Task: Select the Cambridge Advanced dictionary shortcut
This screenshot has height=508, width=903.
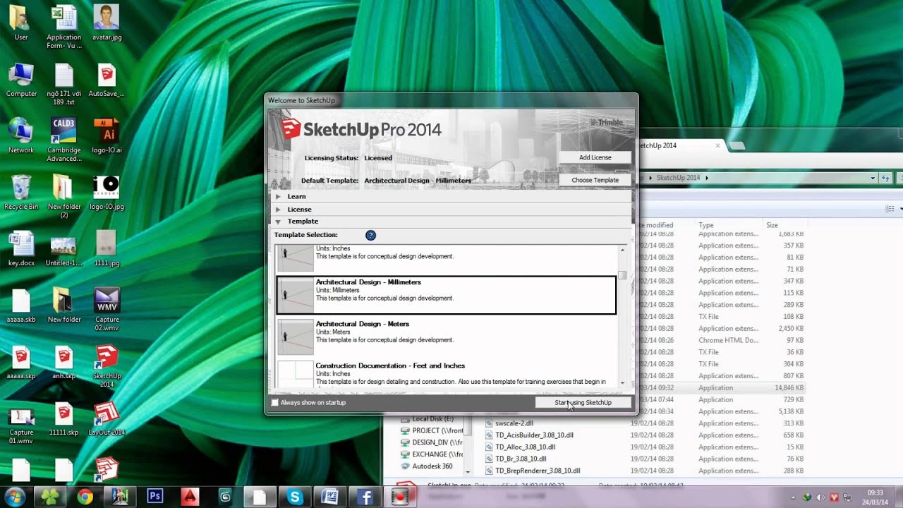Action: click(x=64, y=140)
